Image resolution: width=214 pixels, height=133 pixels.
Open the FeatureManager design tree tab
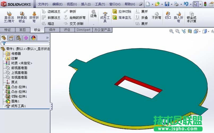click(4, 38)
